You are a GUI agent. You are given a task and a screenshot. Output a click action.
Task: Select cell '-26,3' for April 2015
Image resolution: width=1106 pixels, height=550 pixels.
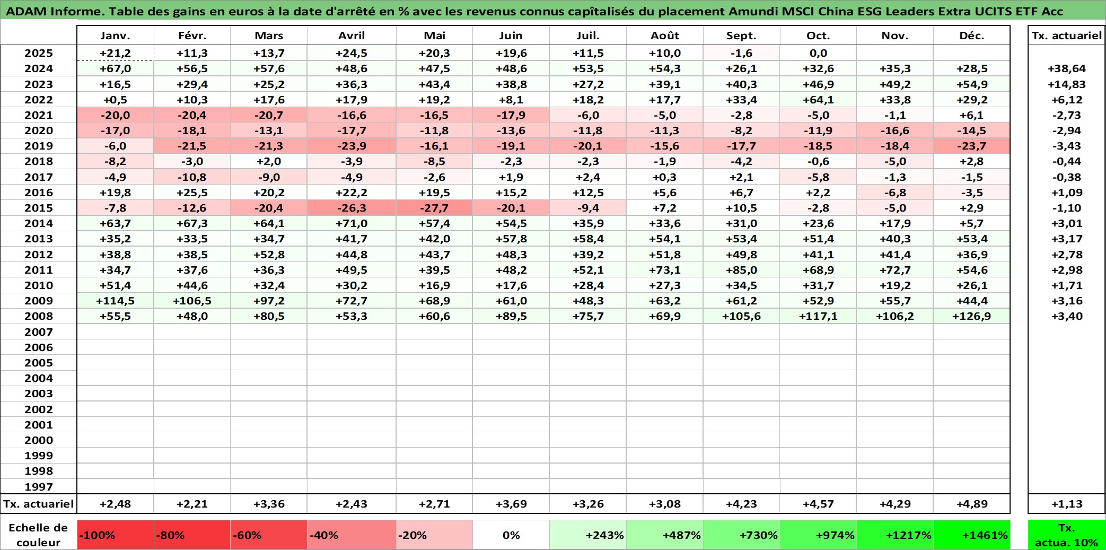pyautogui.click(x=352, y=208)
